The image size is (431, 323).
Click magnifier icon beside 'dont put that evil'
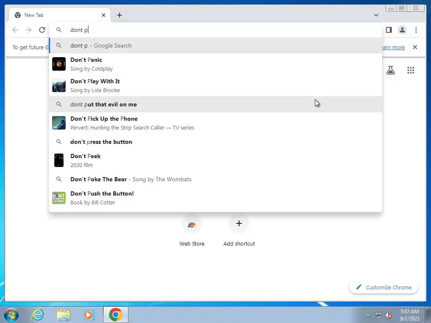pos(59,104)
